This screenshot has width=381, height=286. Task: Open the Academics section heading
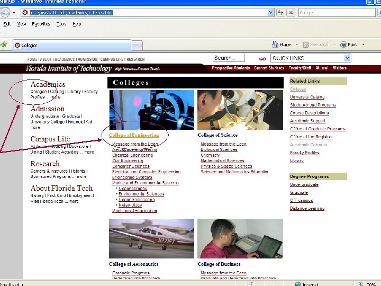pos(48,84)
